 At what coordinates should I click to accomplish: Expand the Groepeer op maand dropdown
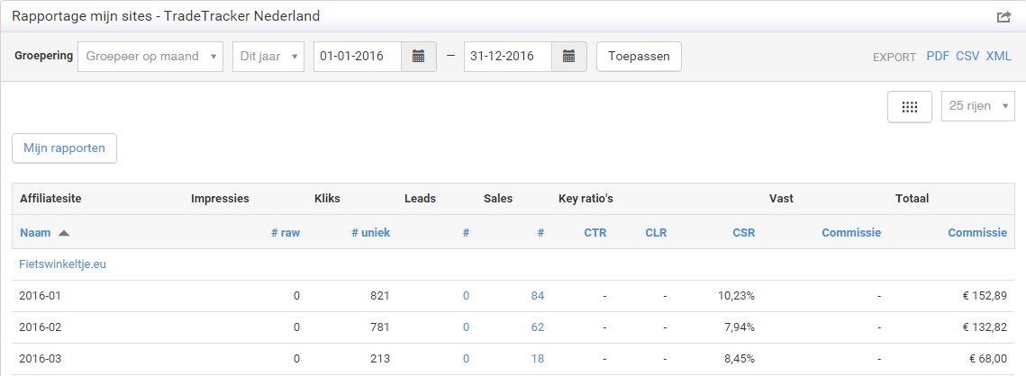tap(150, 57)
